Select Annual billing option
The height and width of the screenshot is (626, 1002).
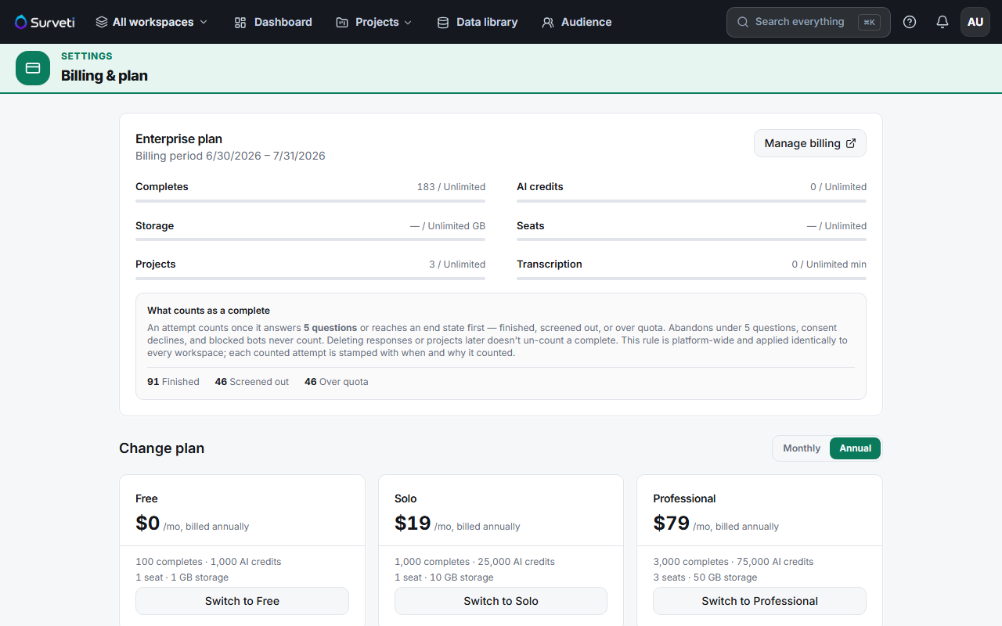(x=856, y=448)
